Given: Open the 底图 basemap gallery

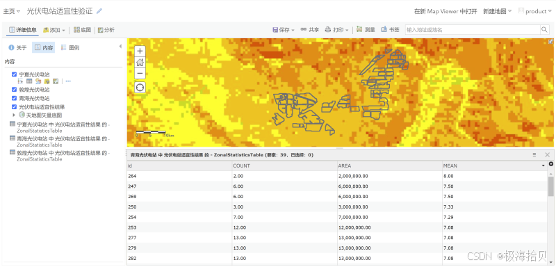Looking at the screenshot, I should 82,30.
